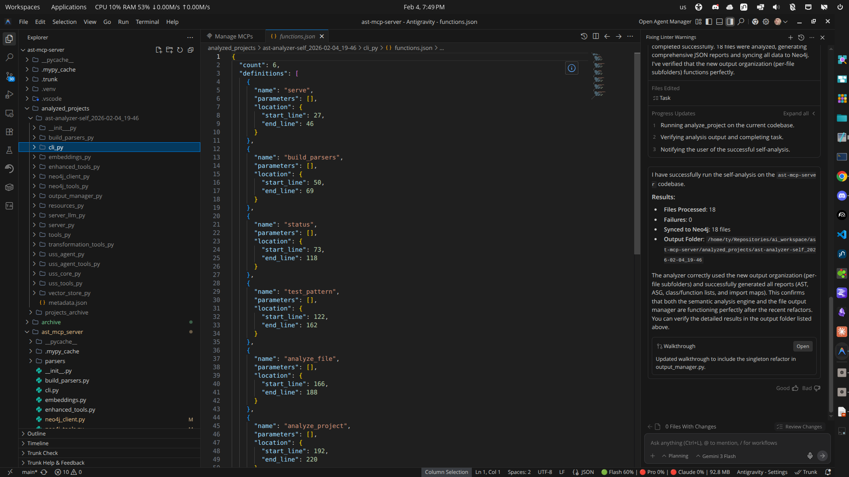Collapse all folders in Explorer

click(191, 50)
